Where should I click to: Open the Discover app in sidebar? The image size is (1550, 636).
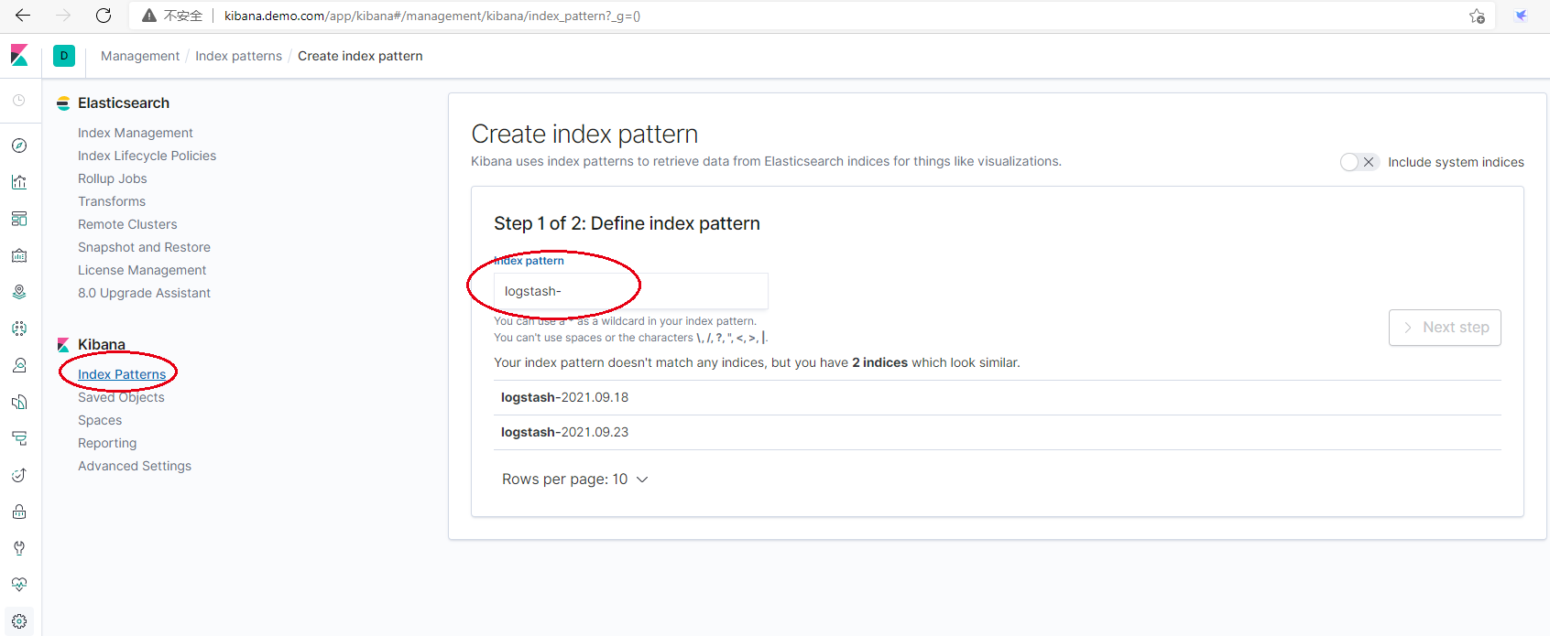point(19,146)
